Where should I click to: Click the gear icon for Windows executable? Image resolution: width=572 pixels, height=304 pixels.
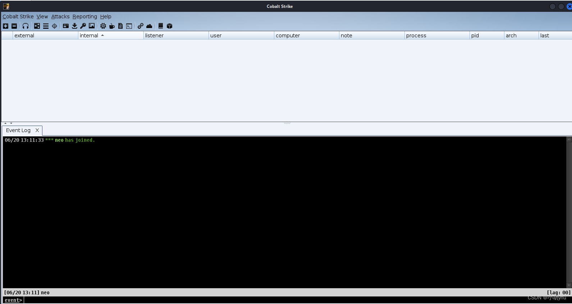click(x=103, y=26)
